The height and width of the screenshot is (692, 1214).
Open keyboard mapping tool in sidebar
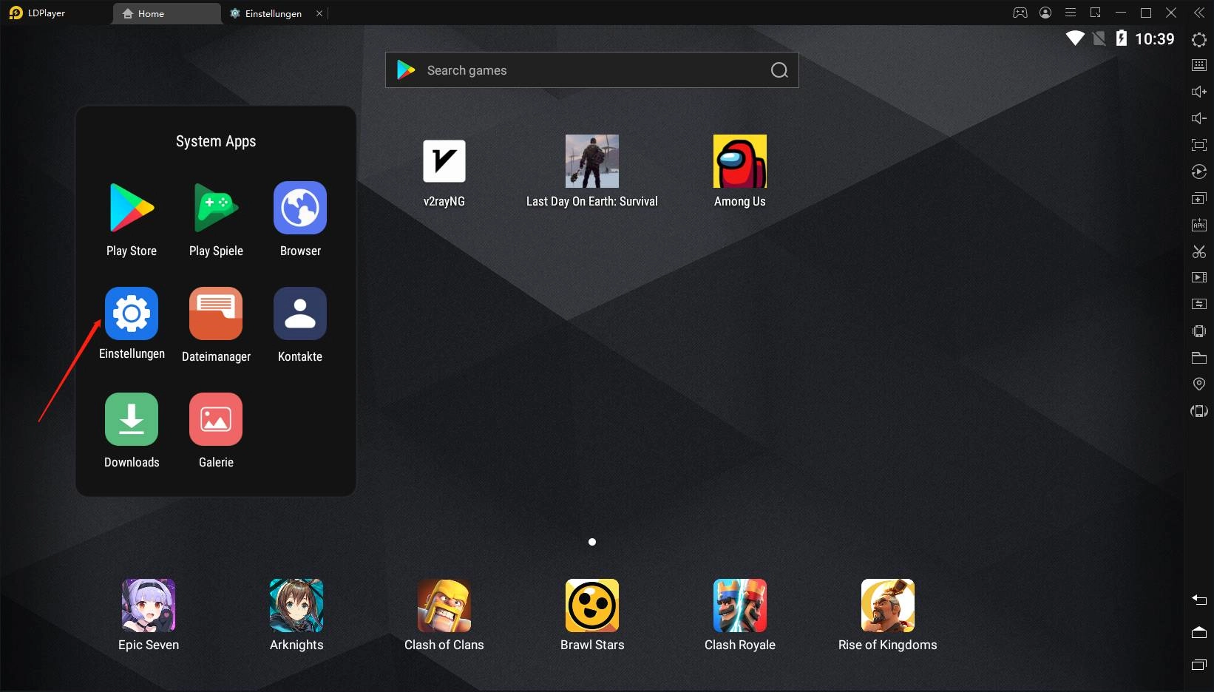coord(1199,65)
